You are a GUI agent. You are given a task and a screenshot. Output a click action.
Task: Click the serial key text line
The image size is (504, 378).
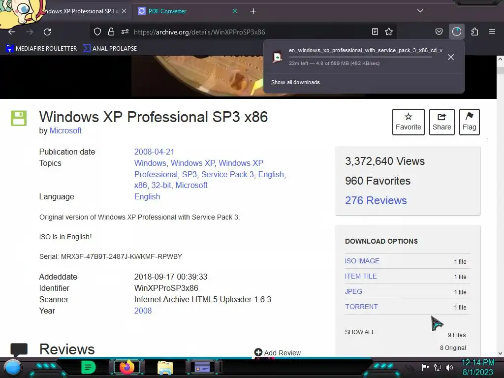111,256
